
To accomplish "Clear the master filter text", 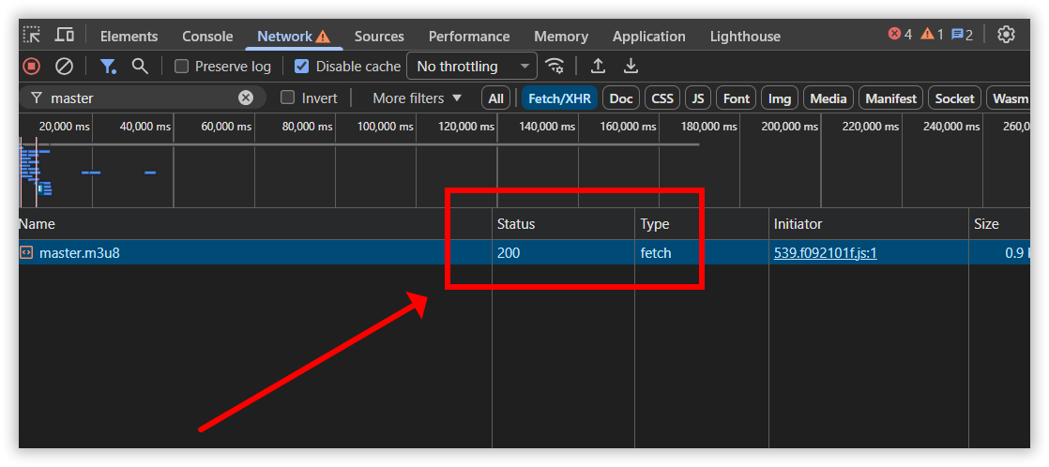I will click(x=246, y=98).
